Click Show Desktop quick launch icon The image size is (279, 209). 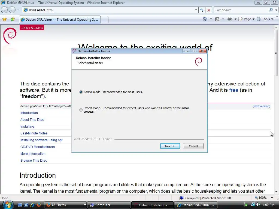coord(20,205)
